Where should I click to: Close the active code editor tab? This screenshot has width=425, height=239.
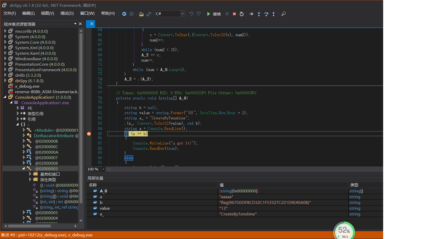point(92,24)
